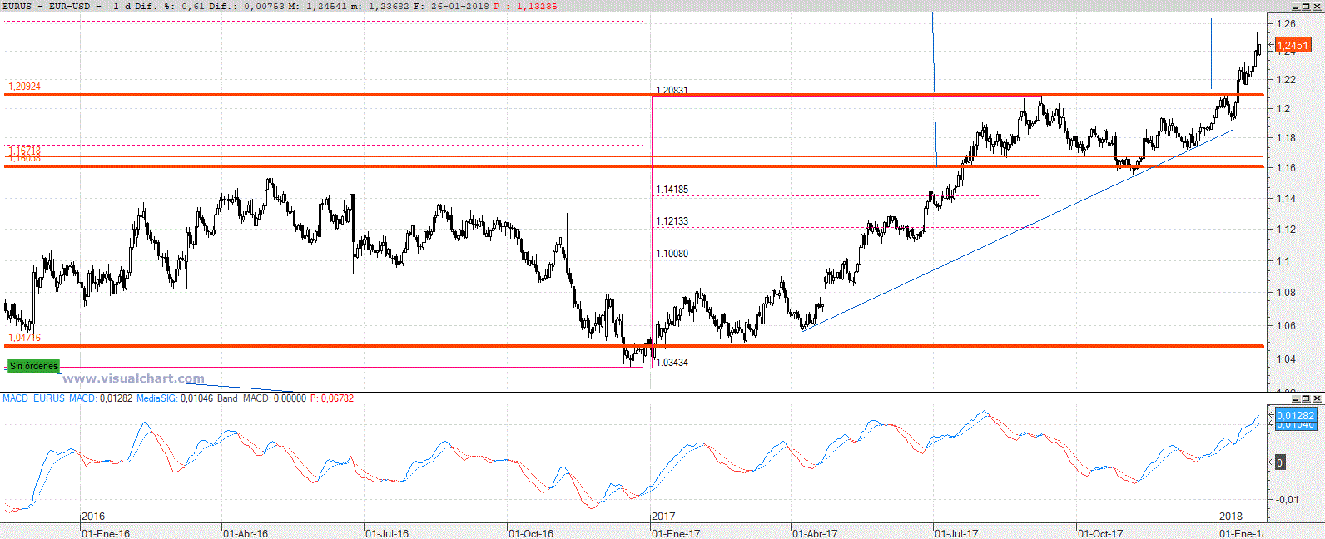The width and height of the screenshot is (1325, 539).
Task: Minimize the MACD indicator pane
Action: pyautogui.click(x=1295, y=398)
